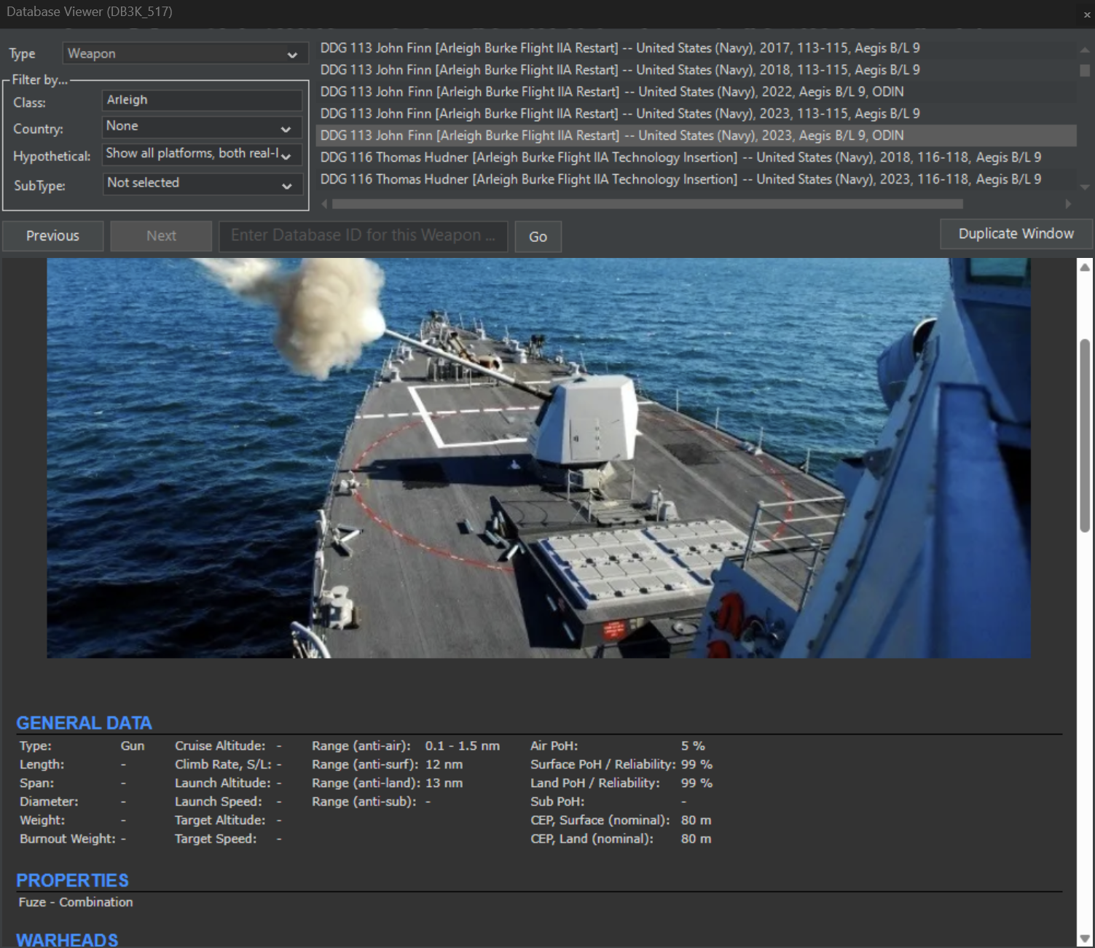Open the Hypothetical filter dropdown
Image resolution: width=1095 pixels, height=948 pixels.
pos(202,154)
